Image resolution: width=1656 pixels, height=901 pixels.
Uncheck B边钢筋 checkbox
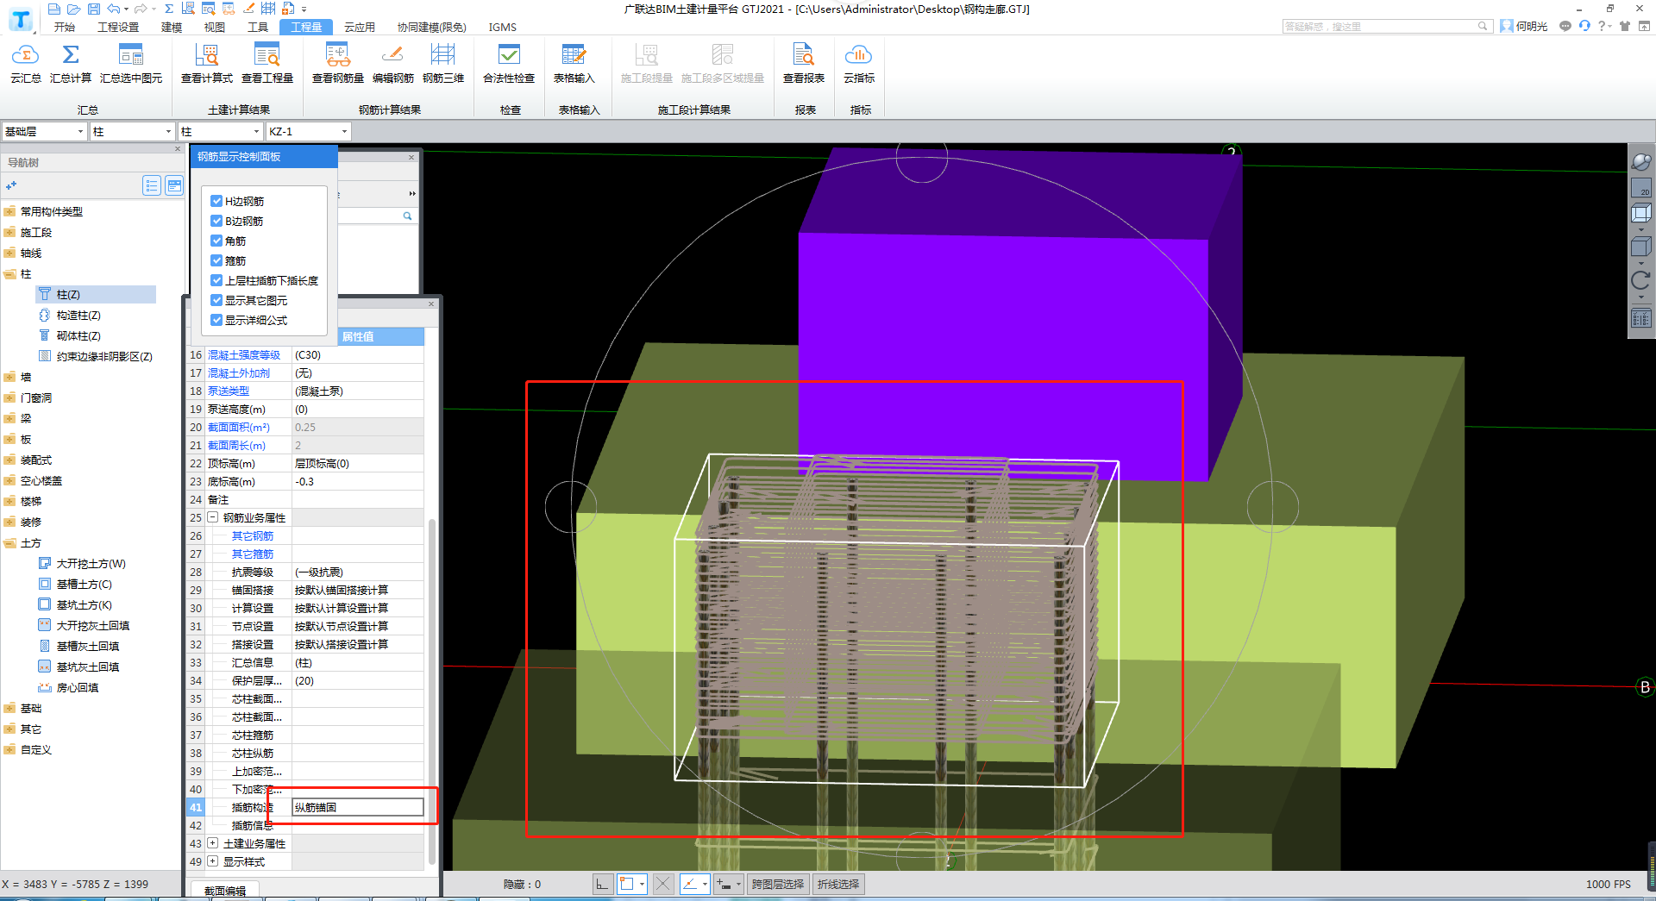(216, 221)
